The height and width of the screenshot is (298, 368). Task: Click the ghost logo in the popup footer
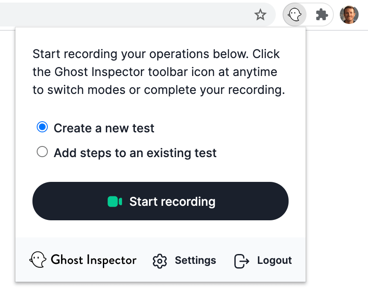pos(38,260)
